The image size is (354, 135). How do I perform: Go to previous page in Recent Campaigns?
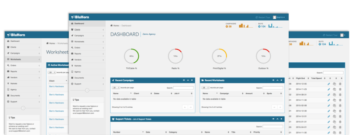(x=185, y=107)
